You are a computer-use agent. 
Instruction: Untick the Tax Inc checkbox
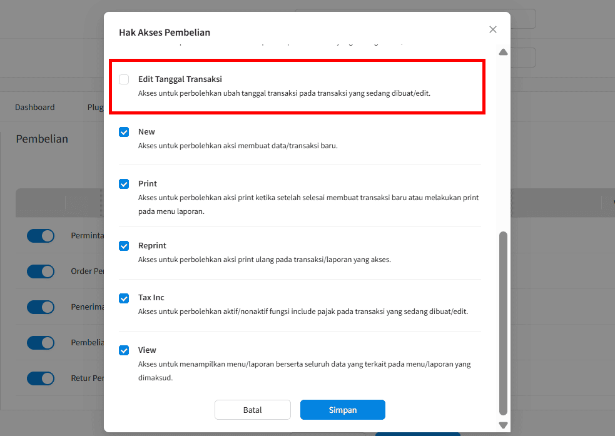124,298
